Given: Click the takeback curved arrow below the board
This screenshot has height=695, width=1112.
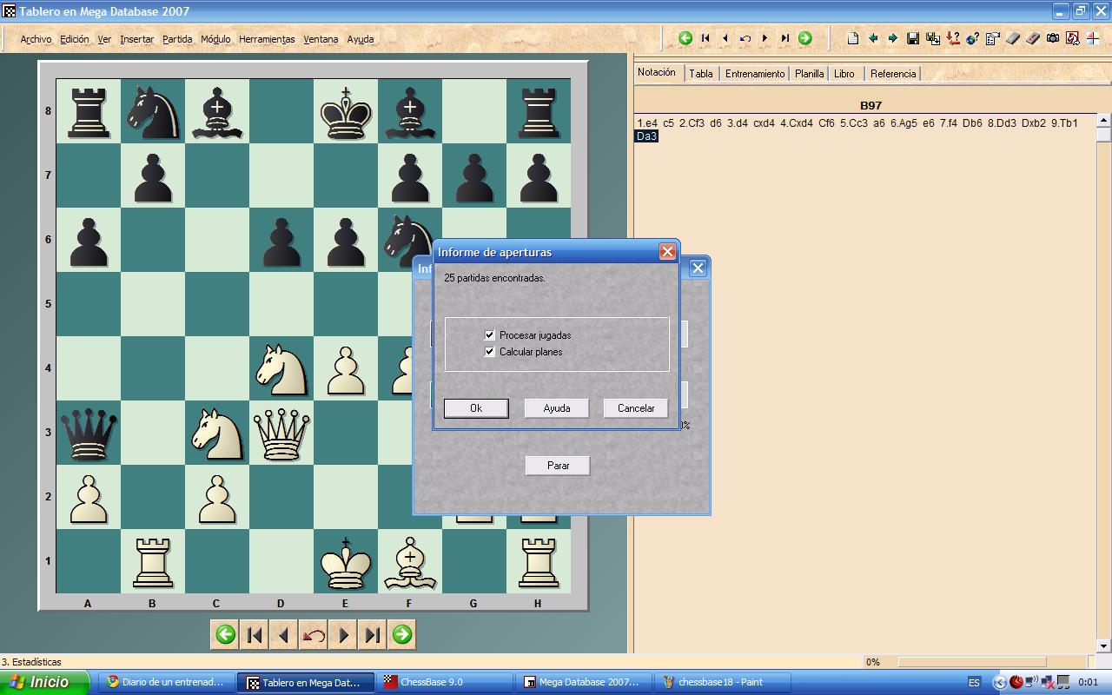Looking at the screenshot, I should (313, 634).
